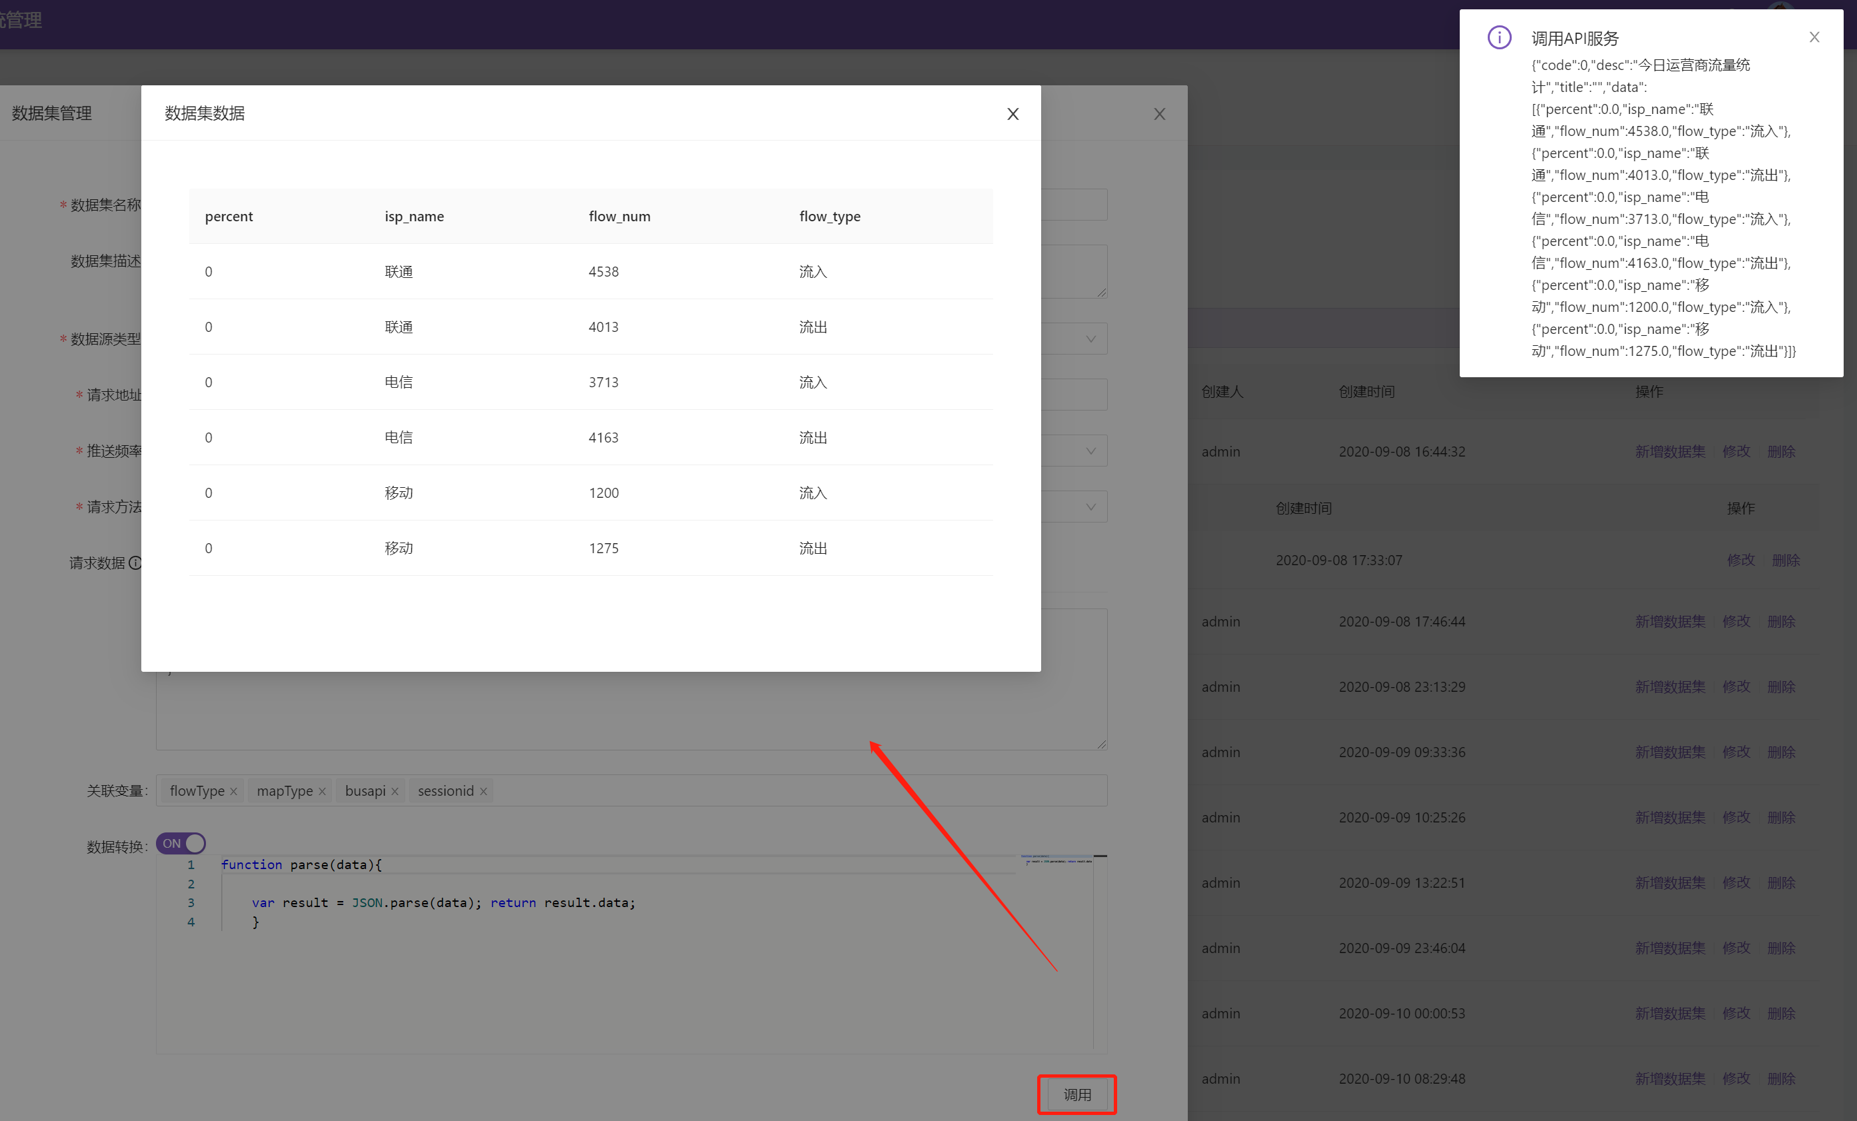The height and width of the screenshot is (1121, 1857).
Task: Remove the sessionid tag
Action: [483, 791]
